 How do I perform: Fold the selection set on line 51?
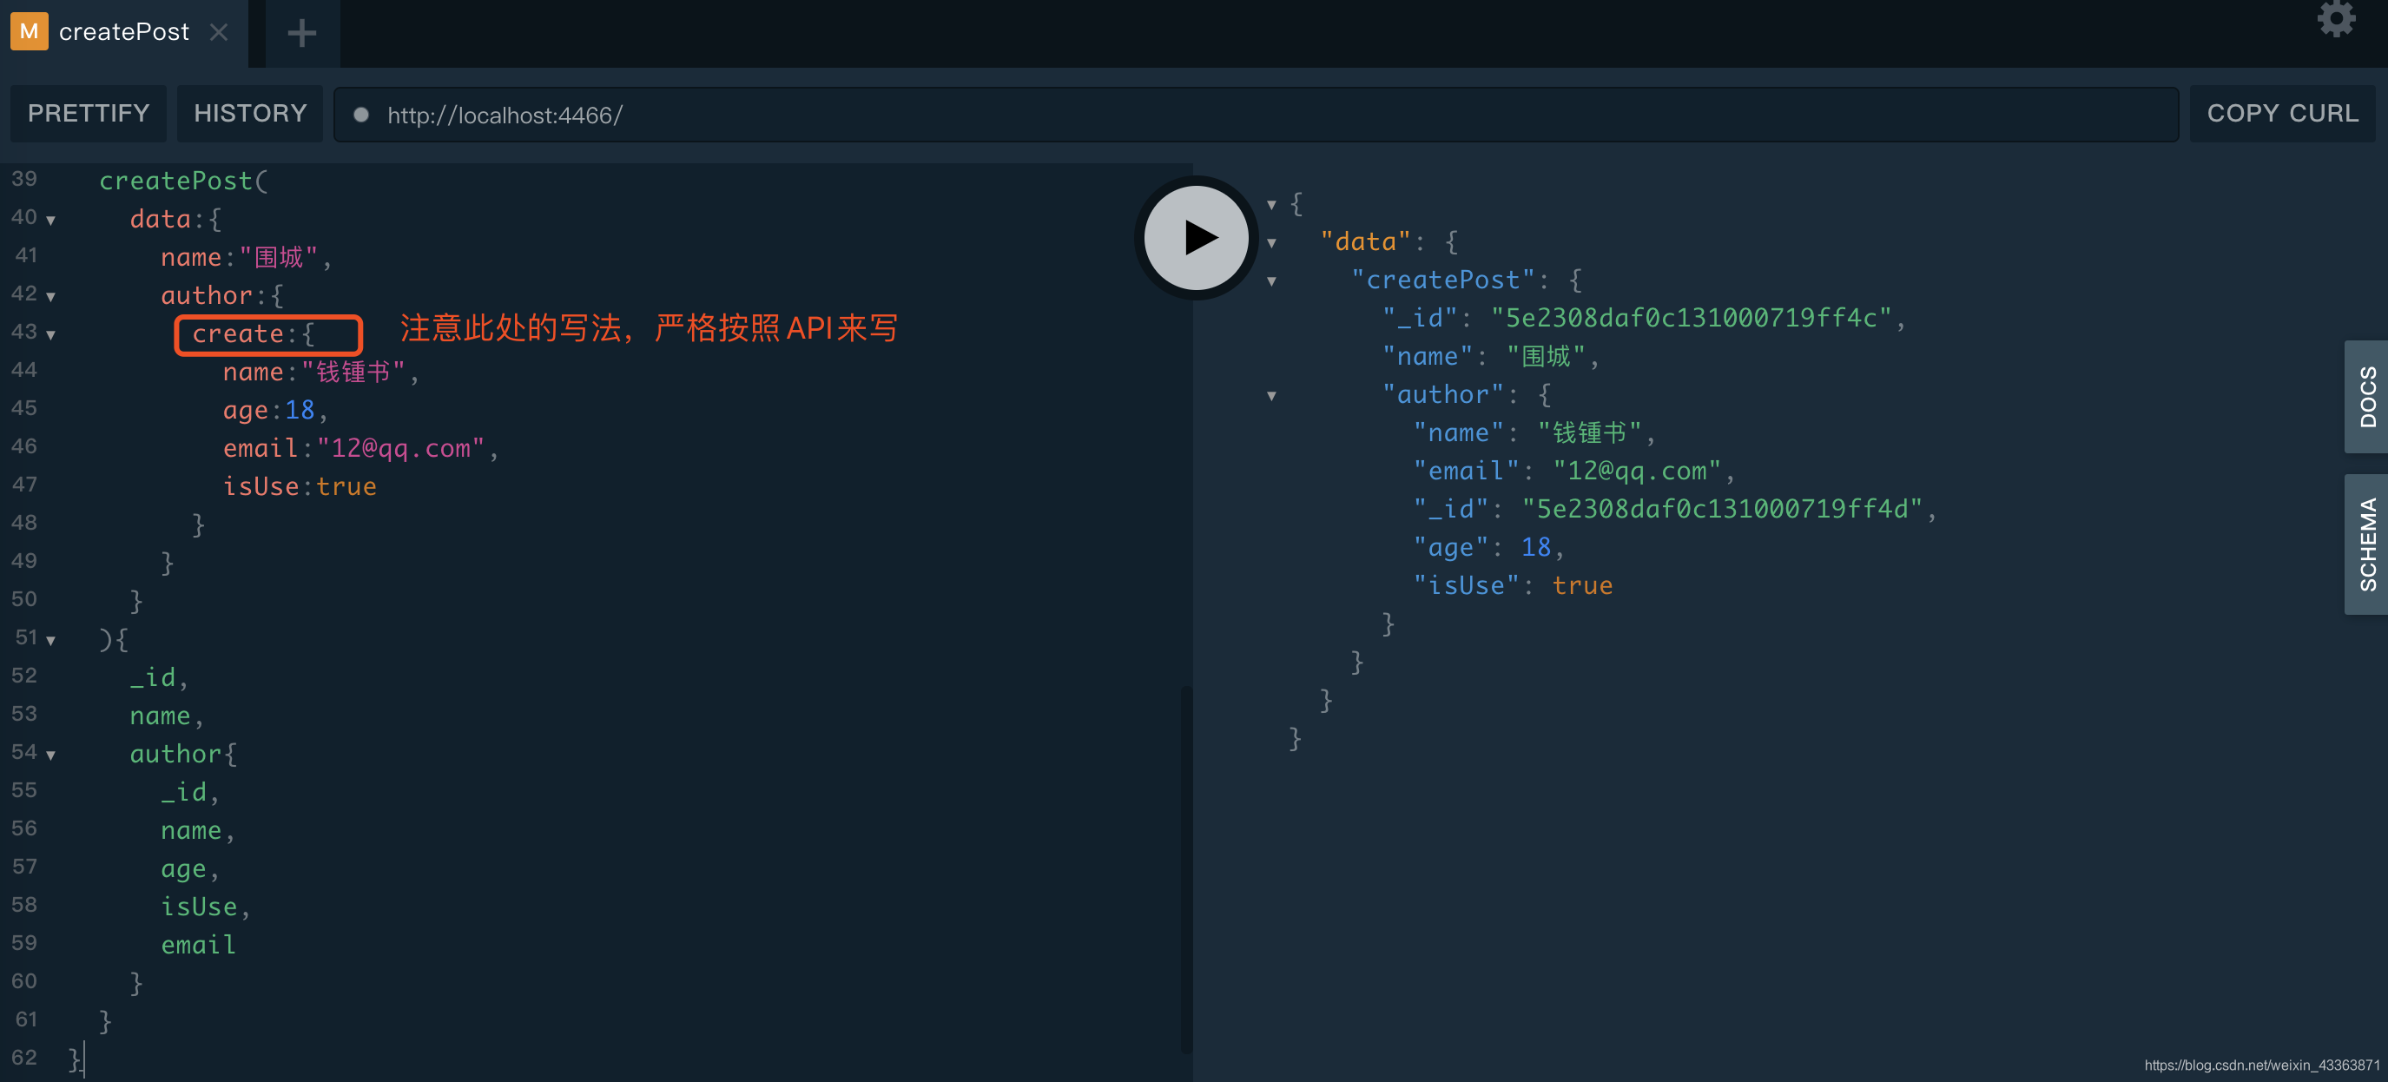(51, 640)
